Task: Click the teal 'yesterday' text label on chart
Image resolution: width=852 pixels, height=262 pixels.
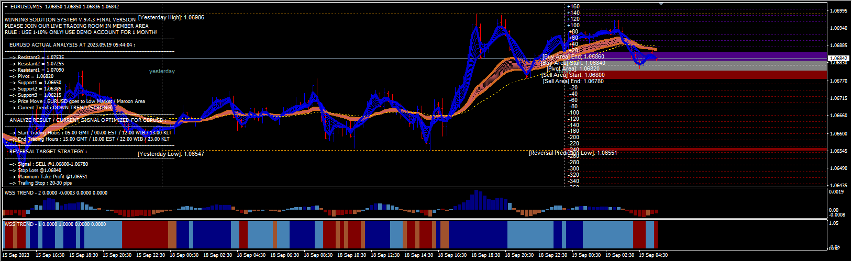Action: coord(162,71)
